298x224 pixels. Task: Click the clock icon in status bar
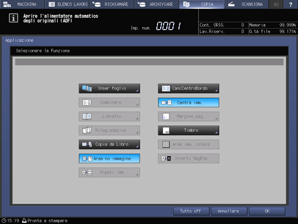[3, 221]
